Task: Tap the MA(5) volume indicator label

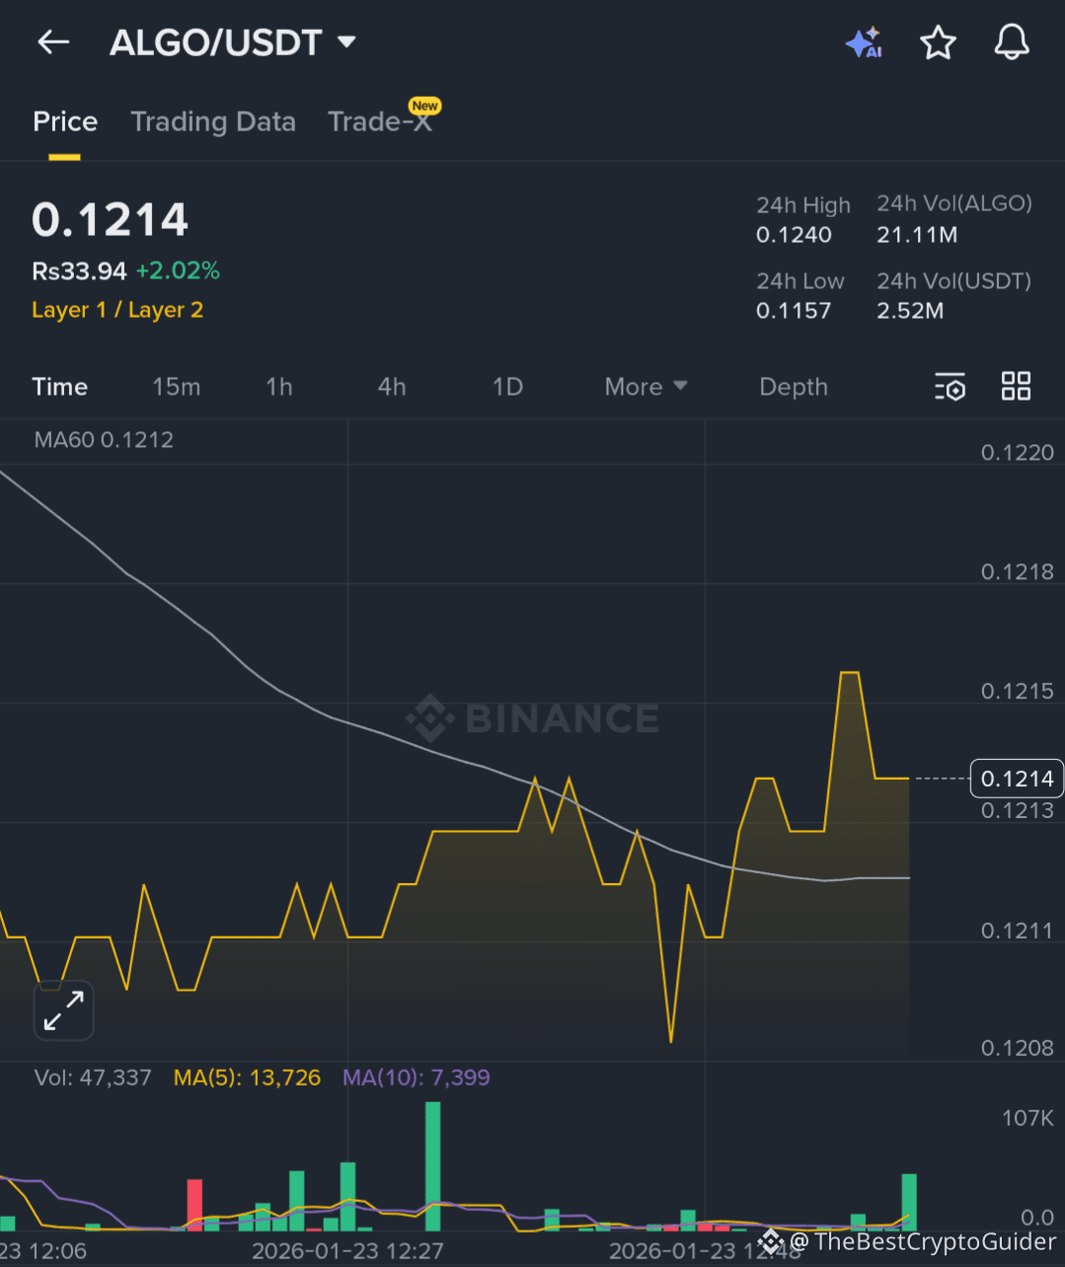Action: (x=247, y=1077)
